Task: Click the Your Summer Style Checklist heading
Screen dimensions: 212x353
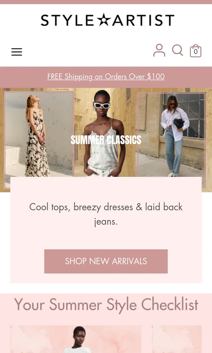Action: tap(106, 305)
